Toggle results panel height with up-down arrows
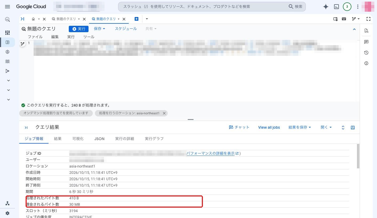Screen dimensions: 377x218 [x=343, y=128]
